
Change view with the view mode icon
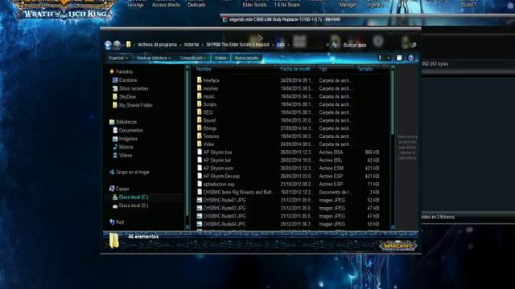pos(381,58)
